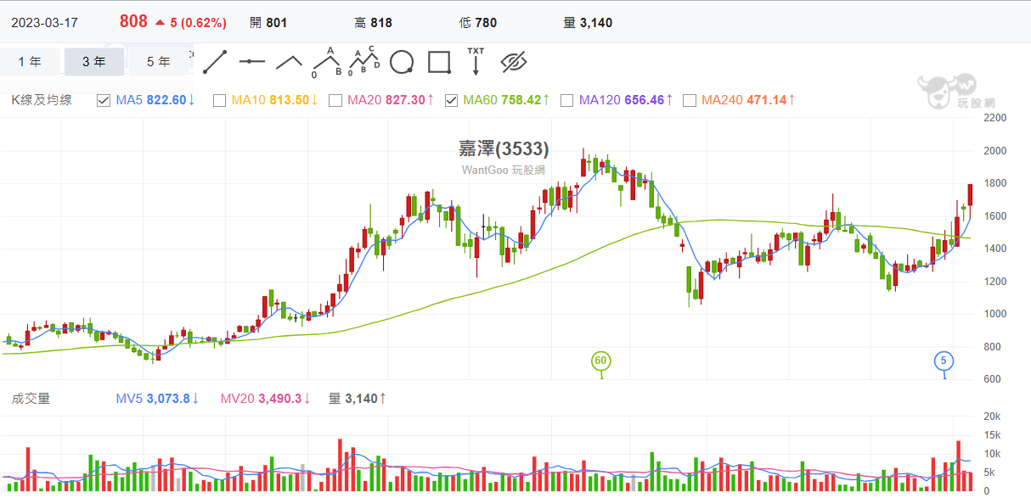Pick the TXT text annotation tool
This screenshot has width=1031, height=498.
pyautogui.click(x=476, y=61)
